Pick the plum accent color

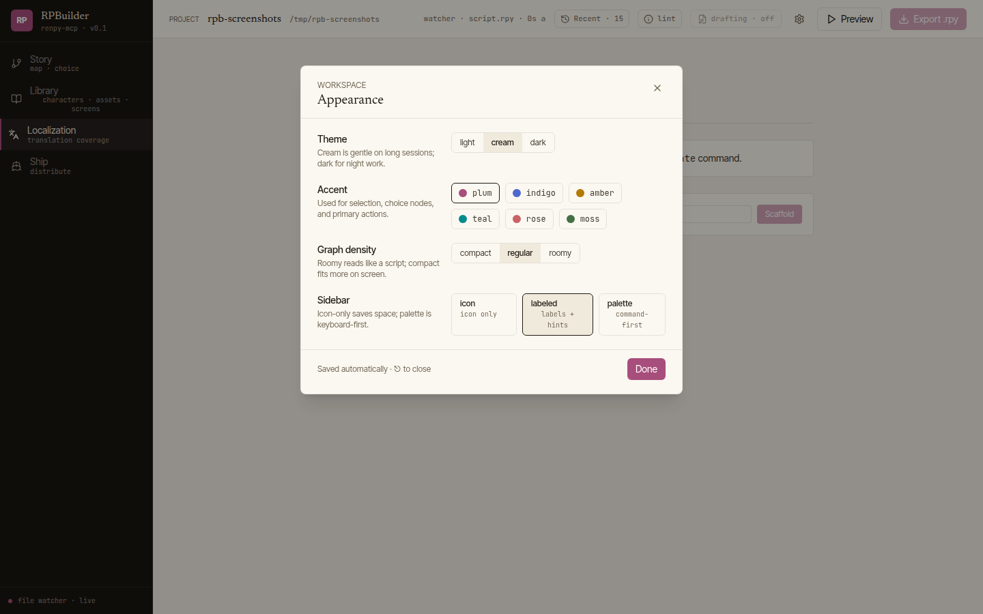click(x=475, y=193)
